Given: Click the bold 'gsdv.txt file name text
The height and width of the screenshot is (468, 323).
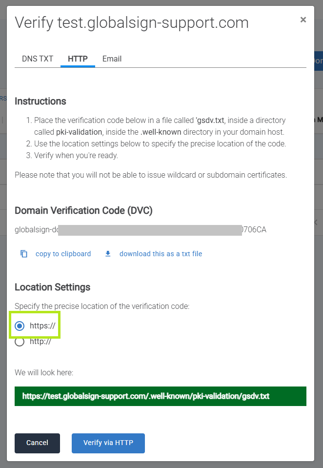Looking at the screenshot, I should (x=210, y=120).
